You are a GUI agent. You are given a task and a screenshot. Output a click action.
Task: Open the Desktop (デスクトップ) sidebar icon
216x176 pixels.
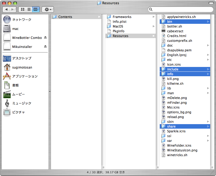click(x=7, y=58)
